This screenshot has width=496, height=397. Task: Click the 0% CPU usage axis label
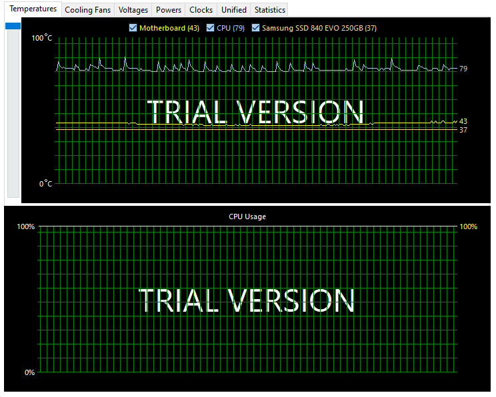click(30, 372)
